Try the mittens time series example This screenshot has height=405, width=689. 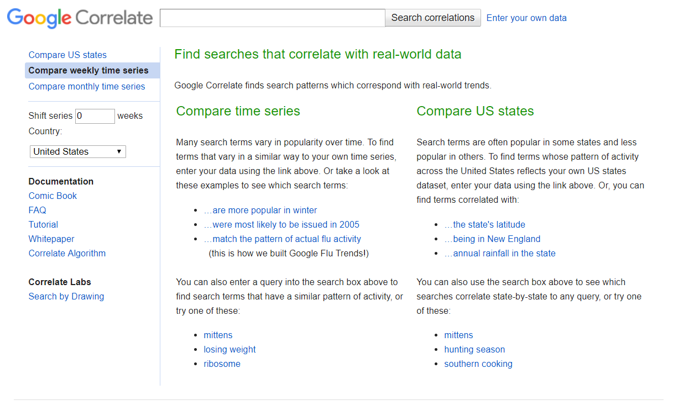218,335
